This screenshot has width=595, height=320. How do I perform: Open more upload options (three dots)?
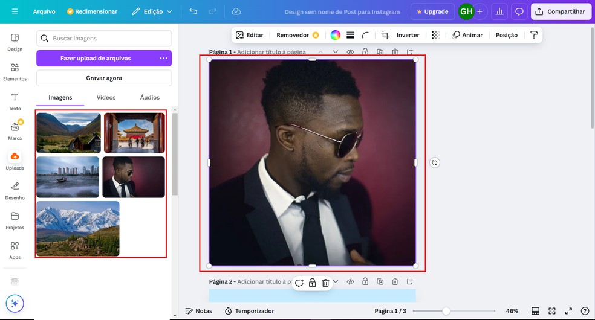click(x=163, y=58)
